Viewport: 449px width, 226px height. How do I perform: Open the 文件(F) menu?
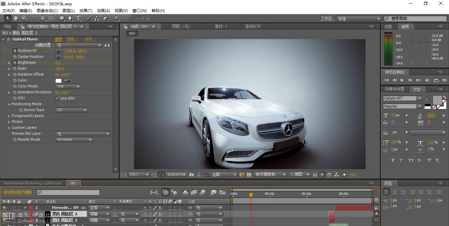pos(9,11)
